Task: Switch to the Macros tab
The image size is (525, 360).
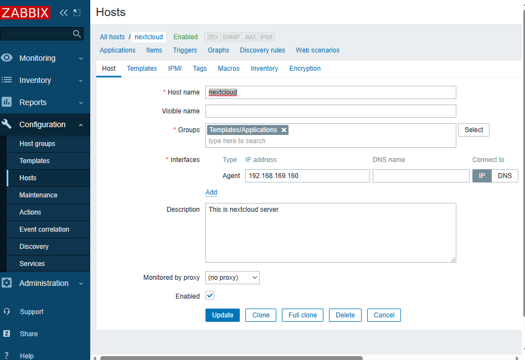Action: (229, 69)
